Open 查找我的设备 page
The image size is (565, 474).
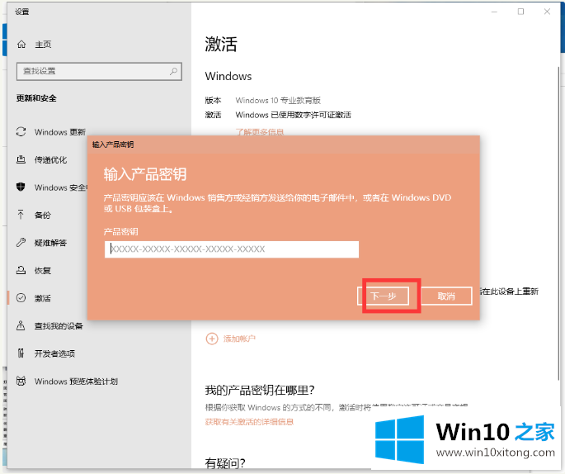tap(59, 326)
